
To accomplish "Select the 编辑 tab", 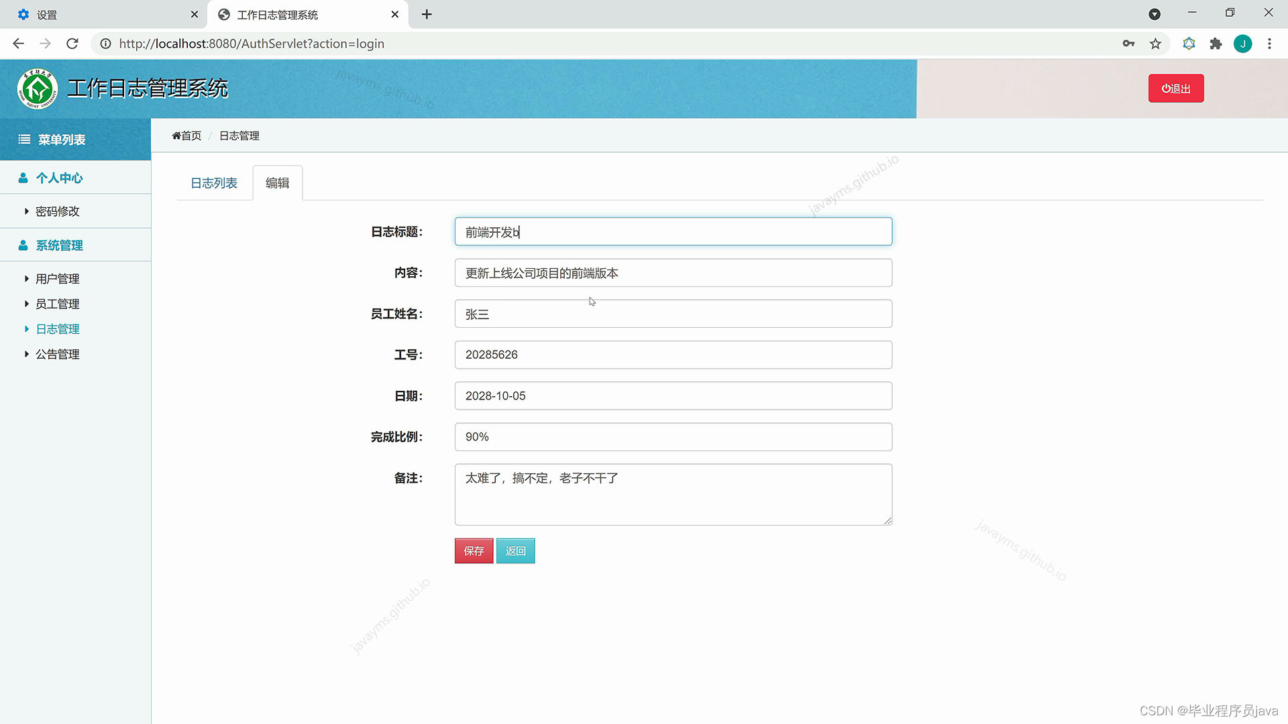I will point(277,183).
